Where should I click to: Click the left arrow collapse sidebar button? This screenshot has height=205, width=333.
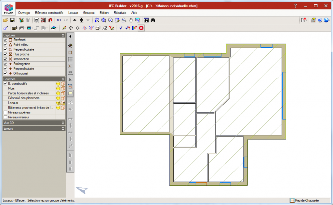[70, 36]
